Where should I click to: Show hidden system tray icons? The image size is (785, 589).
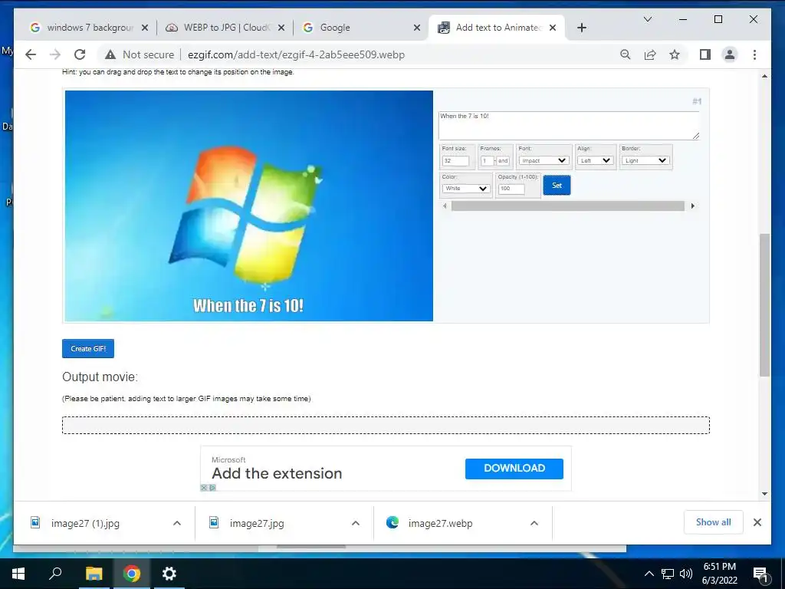pos(649,574)
